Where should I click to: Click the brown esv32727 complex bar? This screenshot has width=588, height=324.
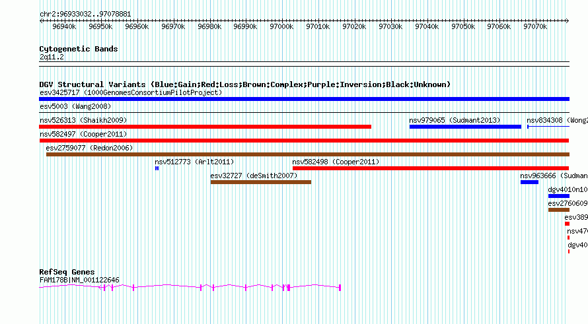[x=260, y=182]
